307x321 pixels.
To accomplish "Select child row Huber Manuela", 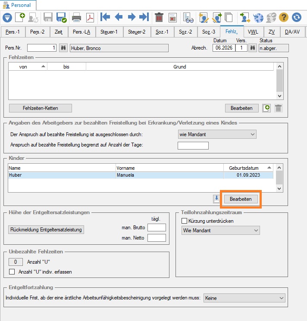I will tap(141, 175).
